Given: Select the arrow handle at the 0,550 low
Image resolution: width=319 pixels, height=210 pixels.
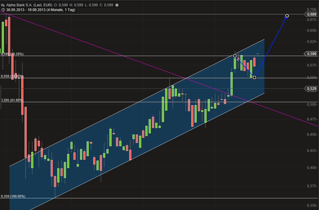Looking at the screenshot, I should pos(255,77).
